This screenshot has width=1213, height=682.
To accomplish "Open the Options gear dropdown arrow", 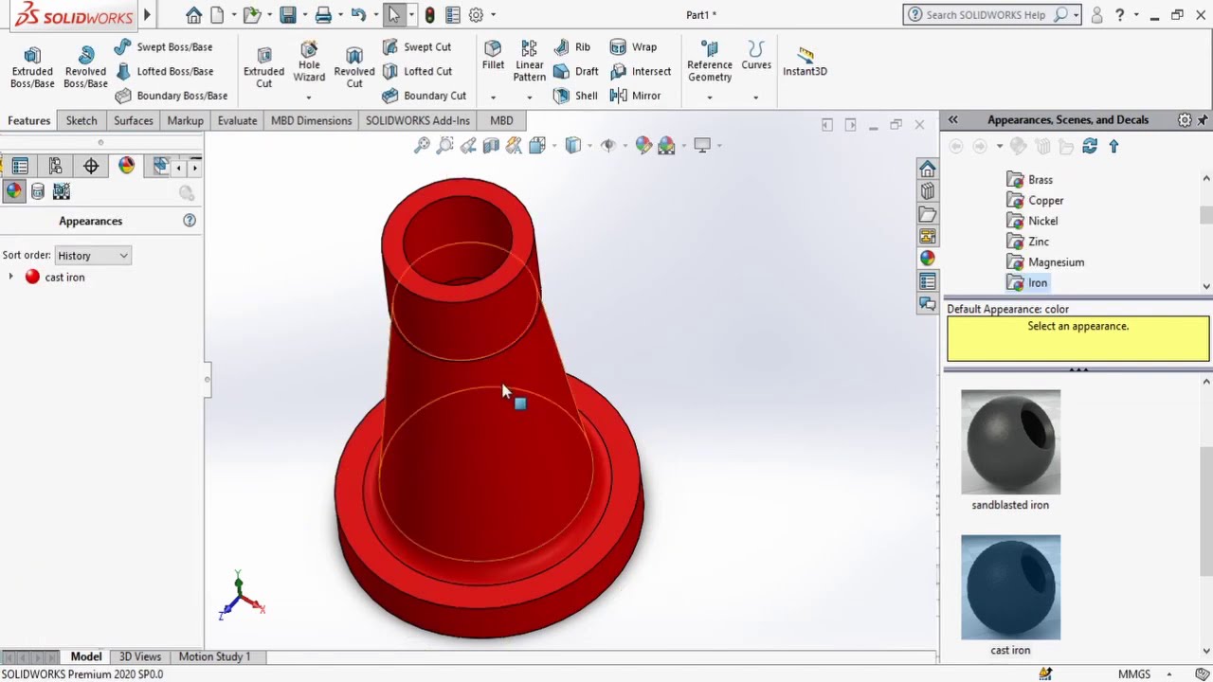I will click(x=493, y=15).
